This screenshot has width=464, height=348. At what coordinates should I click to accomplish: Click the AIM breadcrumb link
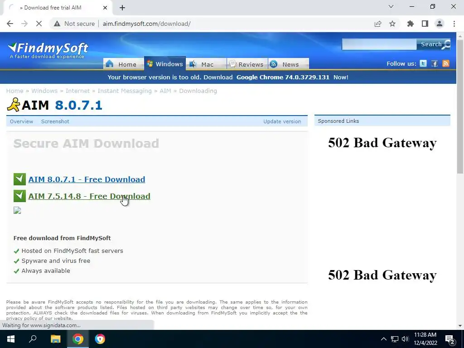165,91
